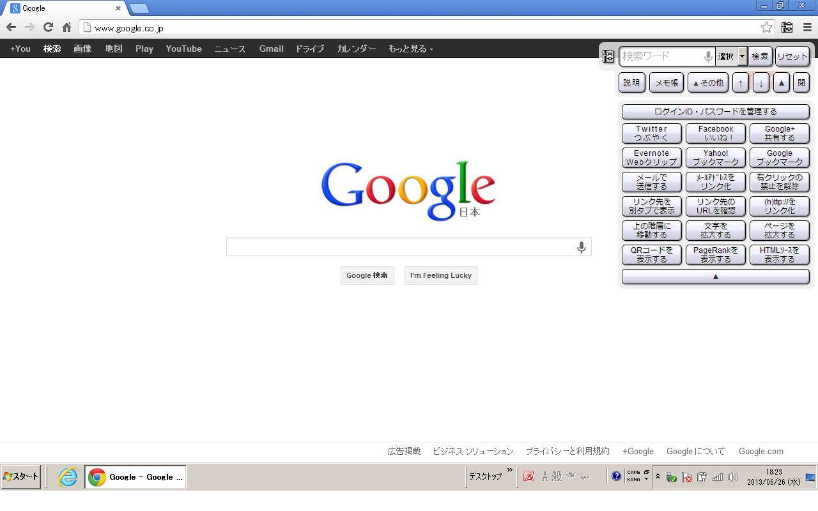Click the up arrow button in extension panel

pyautogui.click(x=741, y=83)
